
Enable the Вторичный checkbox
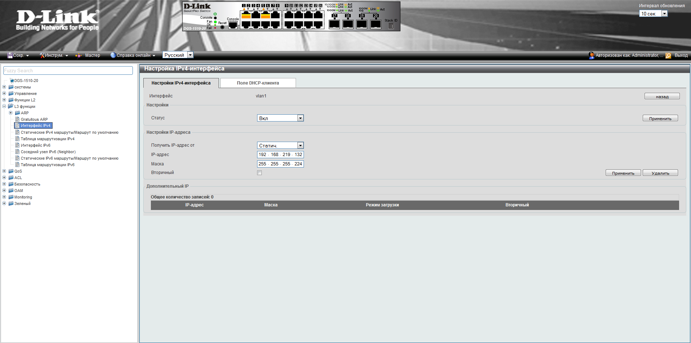pyautogui.click(x=259, y=173)
